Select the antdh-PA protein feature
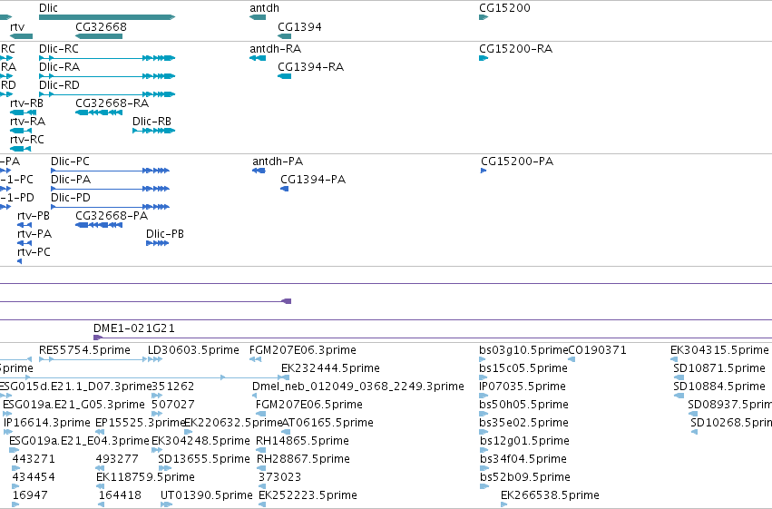Image resolution: width=772 pixels, height=509 pixels. pos(259,171)
